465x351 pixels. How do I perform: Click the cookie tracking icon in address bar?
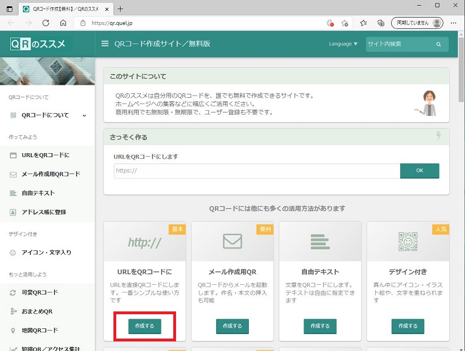(330, 23)
